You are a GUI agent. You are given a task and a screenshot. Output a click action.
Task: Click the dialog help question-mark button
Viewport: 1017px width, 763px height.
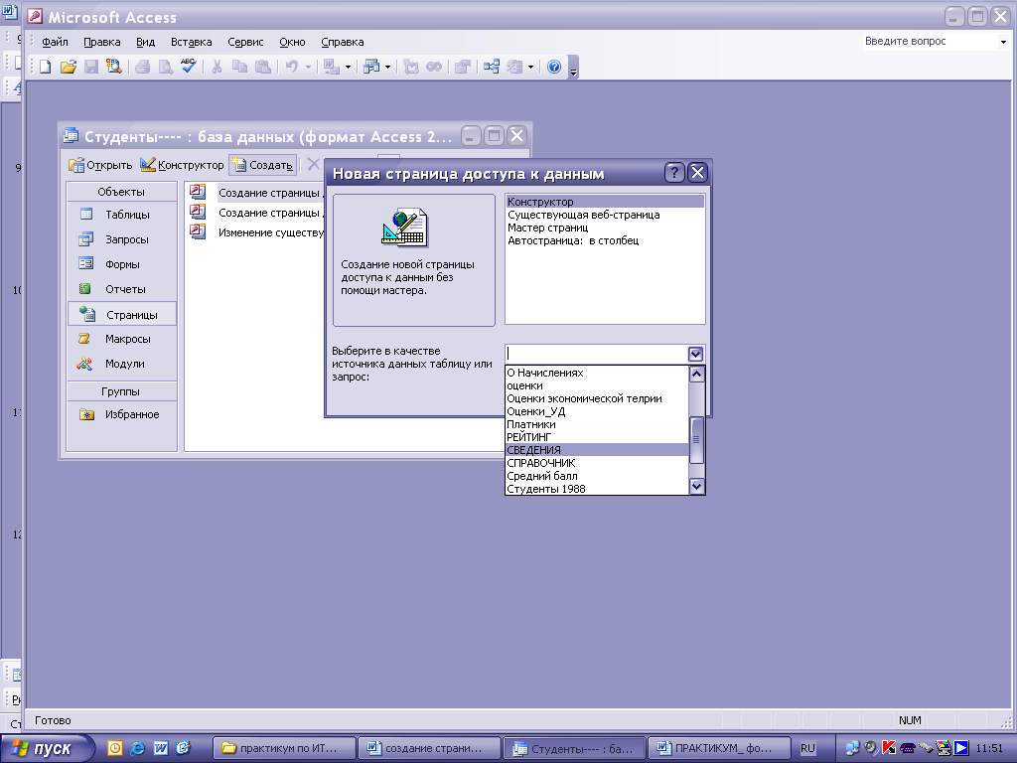pos(674,173)
